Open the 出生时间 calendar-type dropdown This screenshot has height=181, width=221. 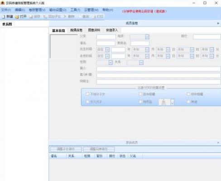(x=107, y=50)
